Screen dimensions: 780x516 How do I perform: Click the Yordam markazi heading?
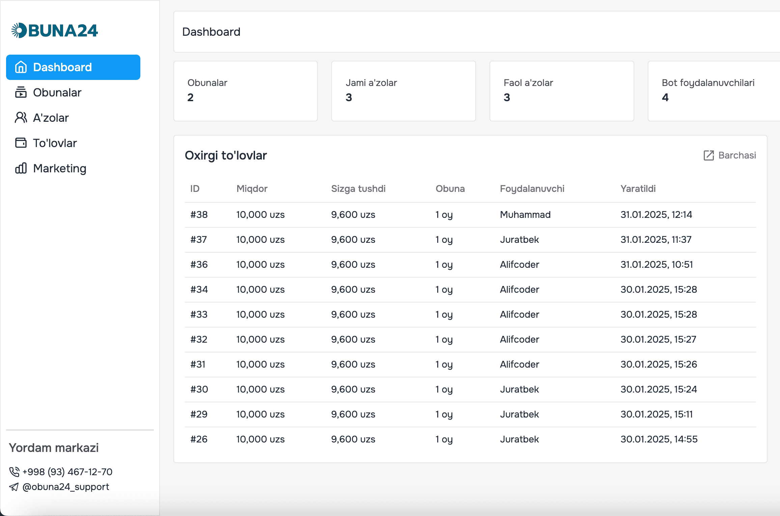click(54, 448)
